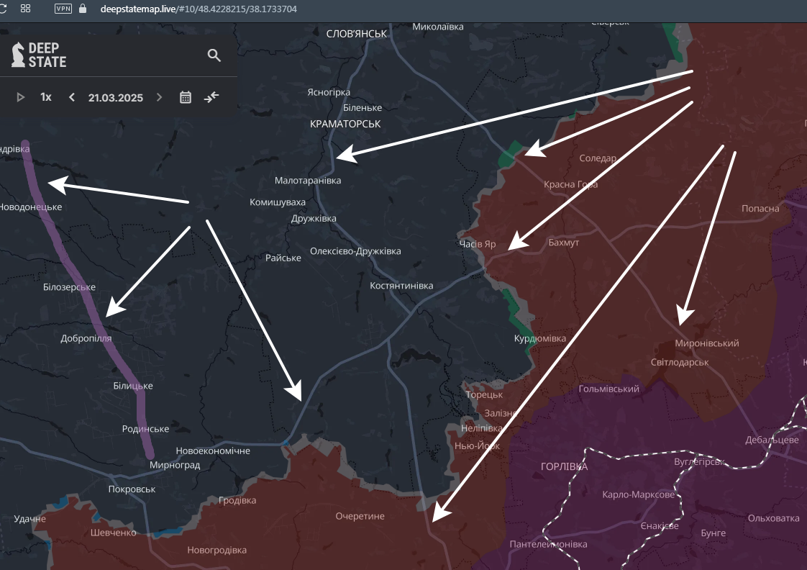This screenshot has width=807, height=570.
Task: Click the Миронівський map label
Action: click(706, 343)
